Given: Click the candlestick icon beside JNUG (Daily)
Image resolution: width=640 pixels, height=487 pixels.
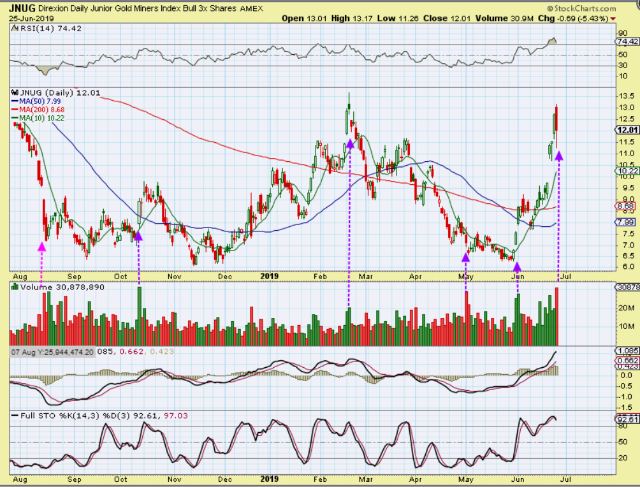Looking at the screenshot, I should pyautogui.click(x=15, y=92).
